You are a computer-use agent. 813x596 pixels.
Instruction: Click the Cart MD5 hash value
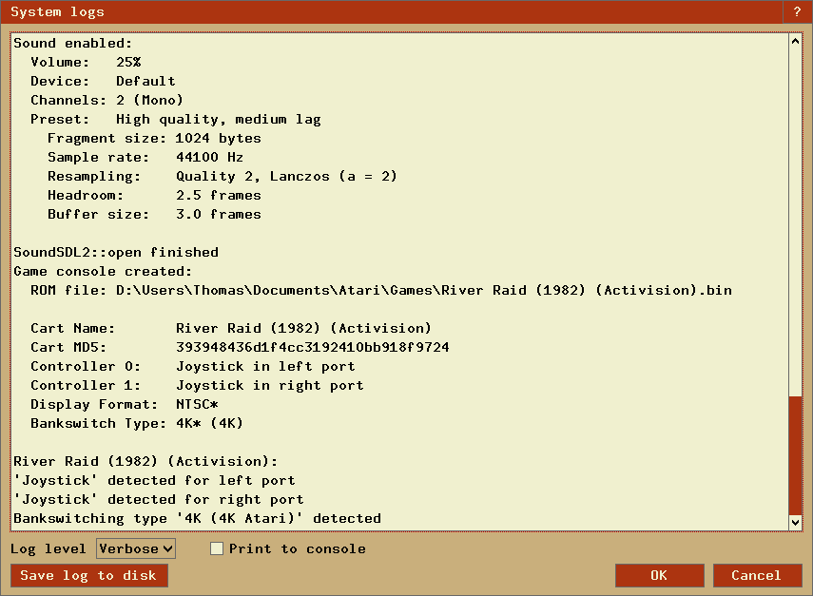[313, 347]
